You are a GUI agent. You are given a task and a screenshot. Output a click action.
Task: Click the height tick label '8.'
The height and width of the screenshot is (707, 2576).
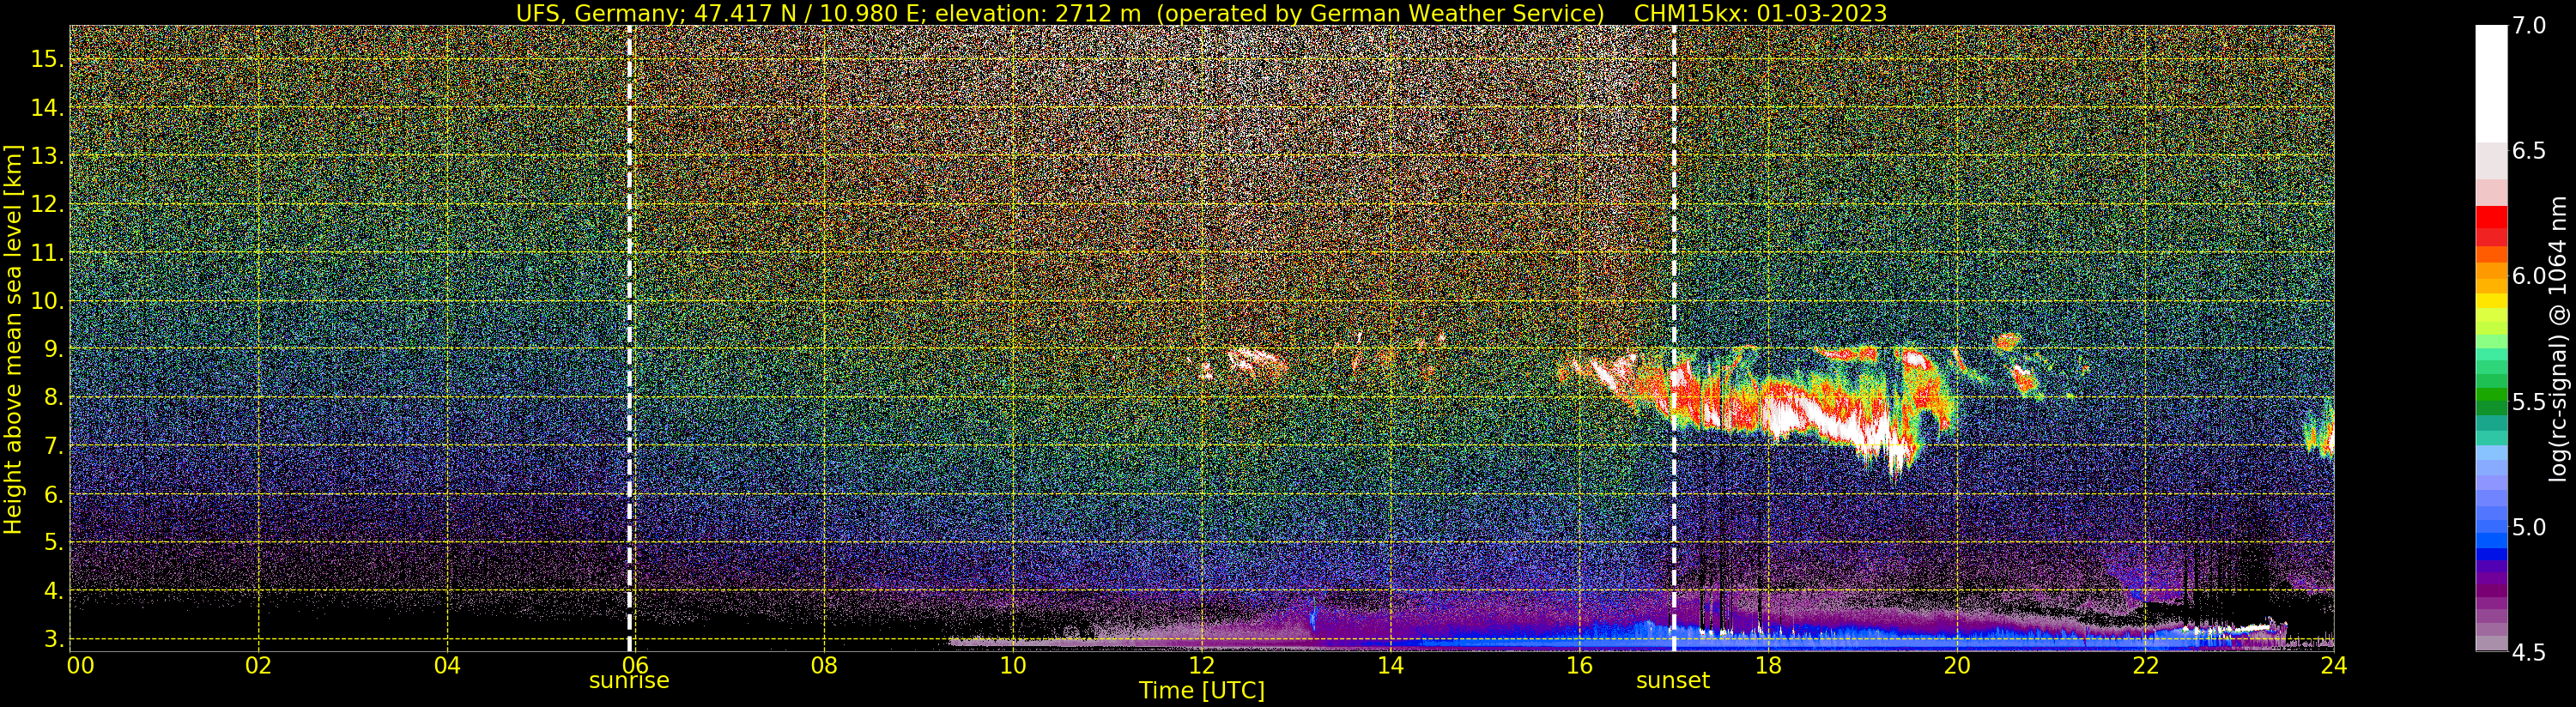(53, 397)
